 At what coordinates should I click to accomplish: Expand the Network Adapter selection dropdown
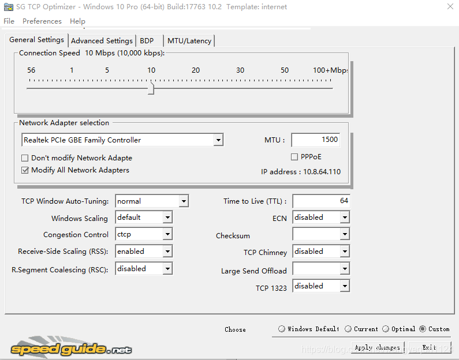(x=218, y=140)
